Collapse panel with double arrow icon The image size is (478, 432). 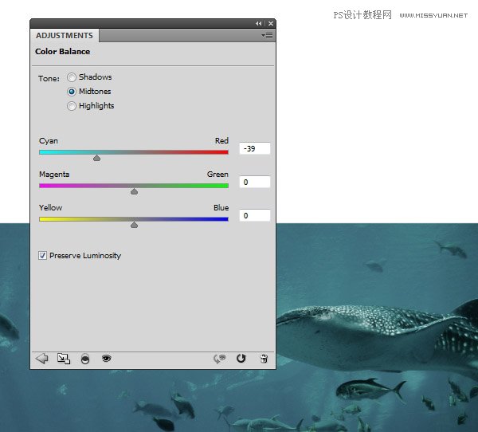coord(258,24)
